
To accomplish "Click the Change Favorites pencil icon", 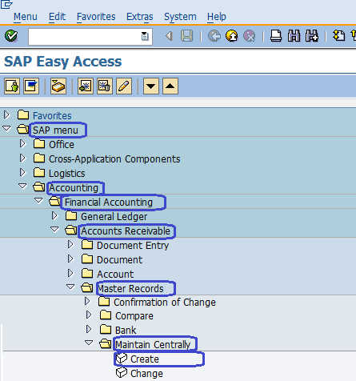I will tap(124, 86).
